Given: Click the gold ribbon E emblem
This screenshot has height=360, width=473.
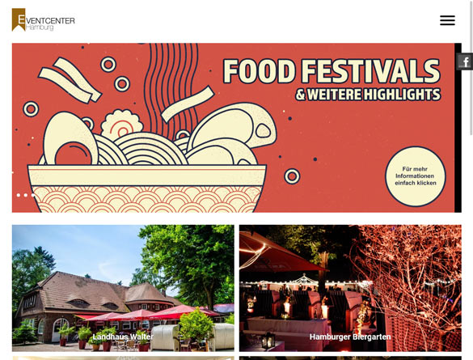Looking at the screenshot, I should tap(19, 19).
